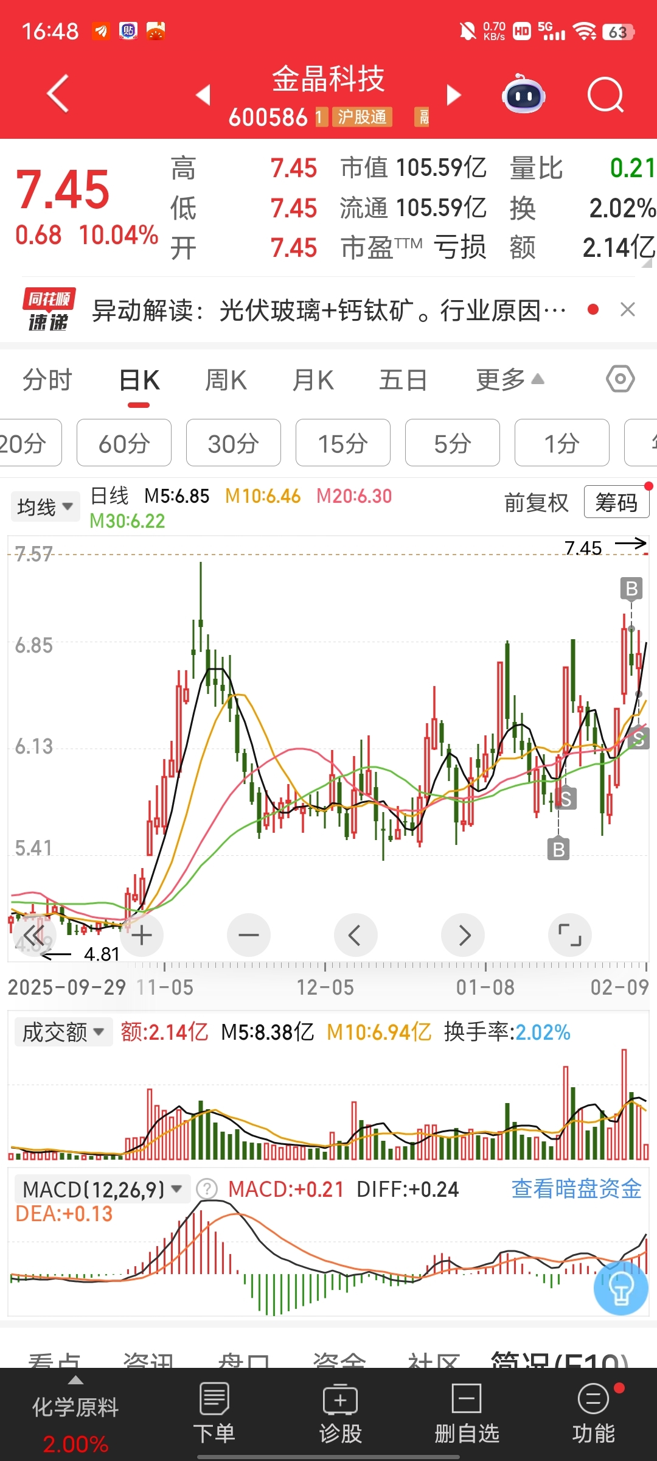The height and width of the screenshot is (1461, 657).
Task: Open the 成交额 indicator dropdown
Action: point(63,1032)
